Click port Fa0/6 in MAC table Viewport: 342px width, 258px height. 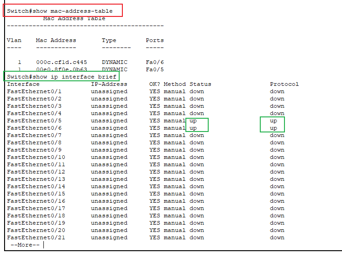pyautogui.click(x=155, y=62)
